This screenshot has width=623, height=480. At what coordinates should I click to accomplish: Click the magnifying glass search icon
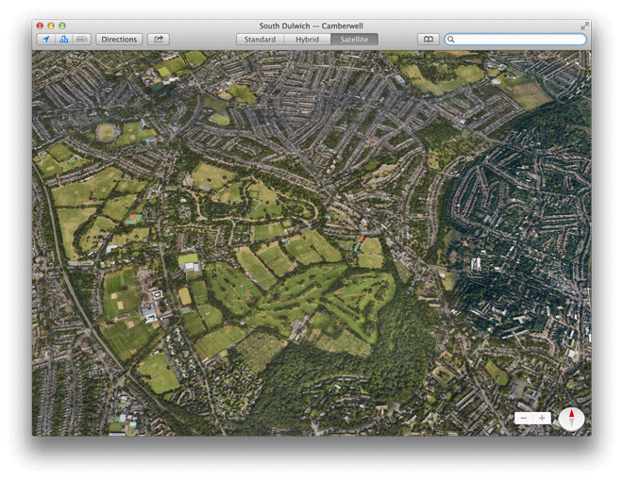[x=452, y=40]
